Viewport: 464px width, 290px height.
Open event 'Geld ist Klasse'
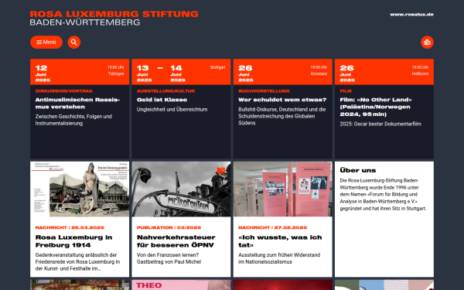(162, 100)
